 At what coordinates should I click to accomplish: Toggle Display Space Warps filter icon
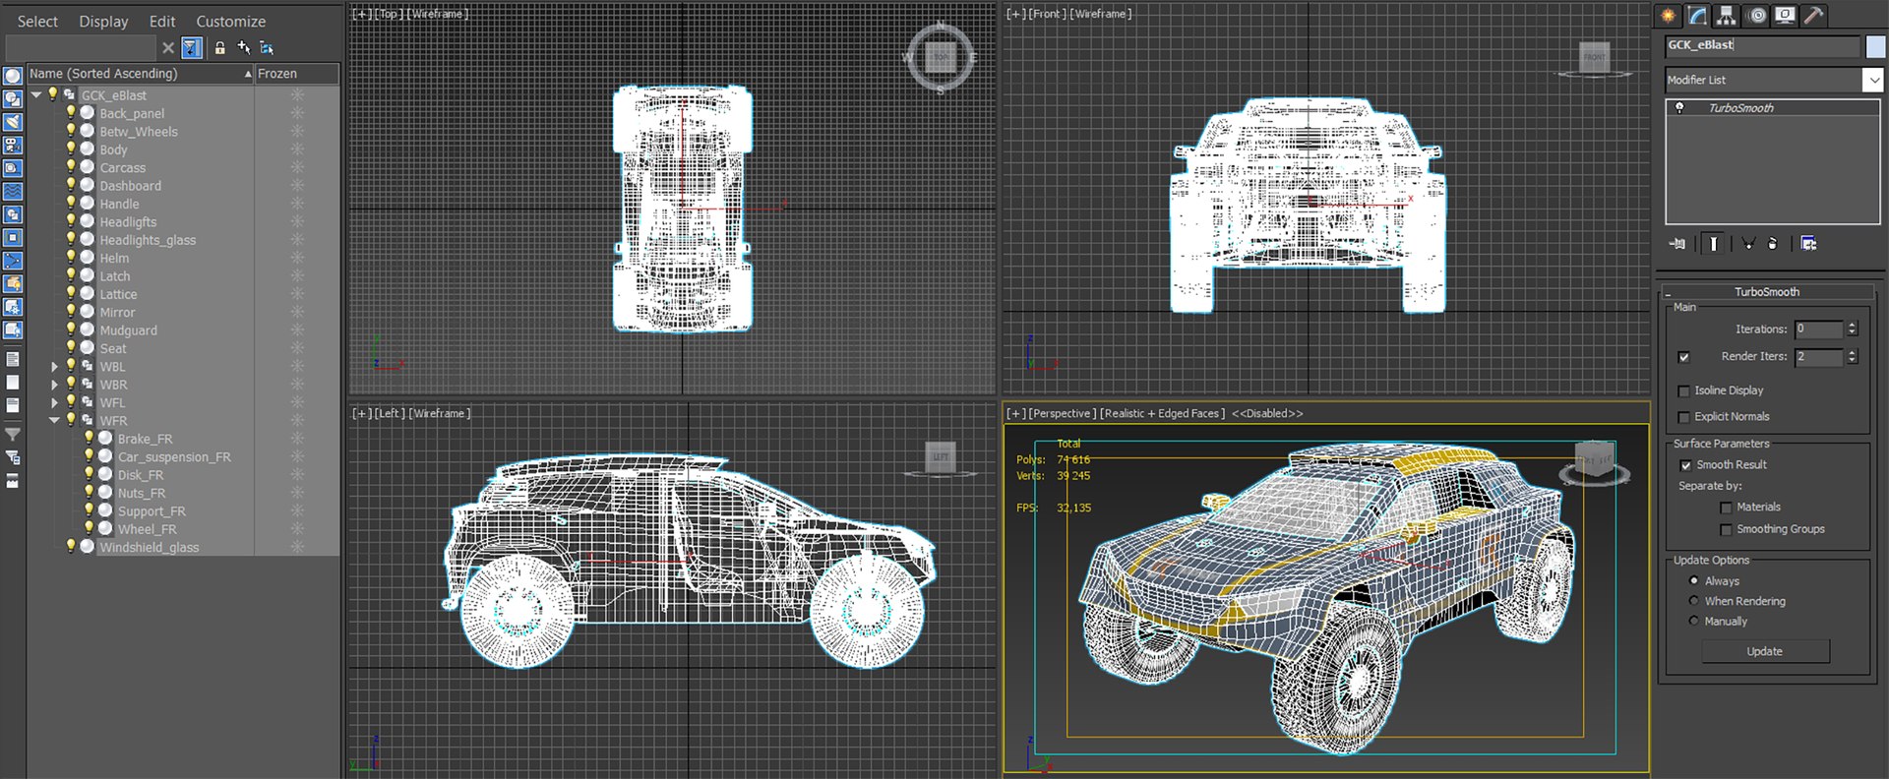coord(13,192)
